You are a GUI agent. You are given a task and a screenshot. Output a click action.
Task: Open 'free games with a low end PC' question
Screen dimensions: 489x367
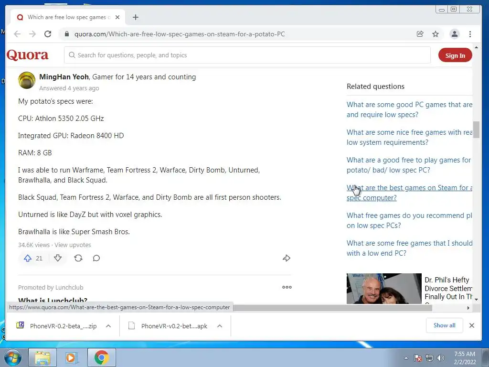[x=409, y=248]
